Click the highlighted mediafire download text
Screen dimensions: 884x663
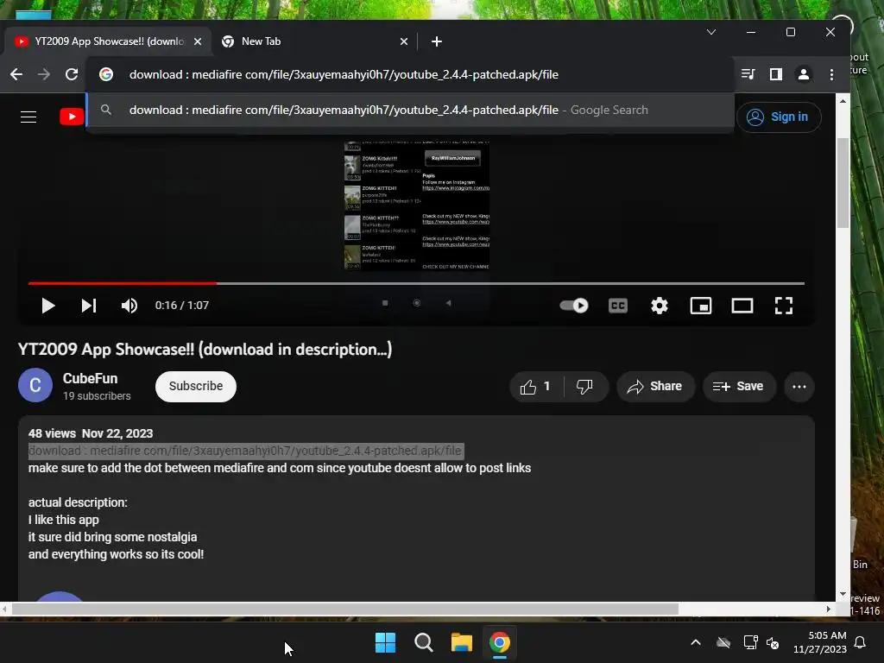coord(246,451)
